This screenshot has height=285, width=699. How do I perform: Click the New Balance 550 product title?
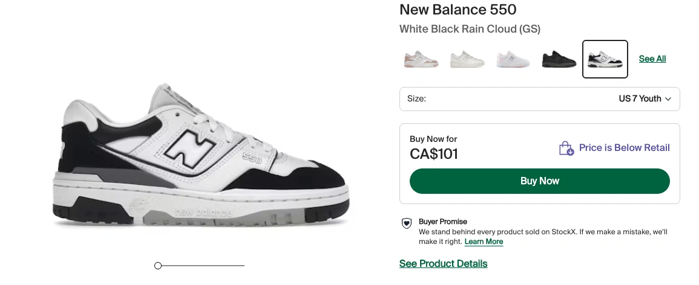pyautogui.click(x=458, y=10)
